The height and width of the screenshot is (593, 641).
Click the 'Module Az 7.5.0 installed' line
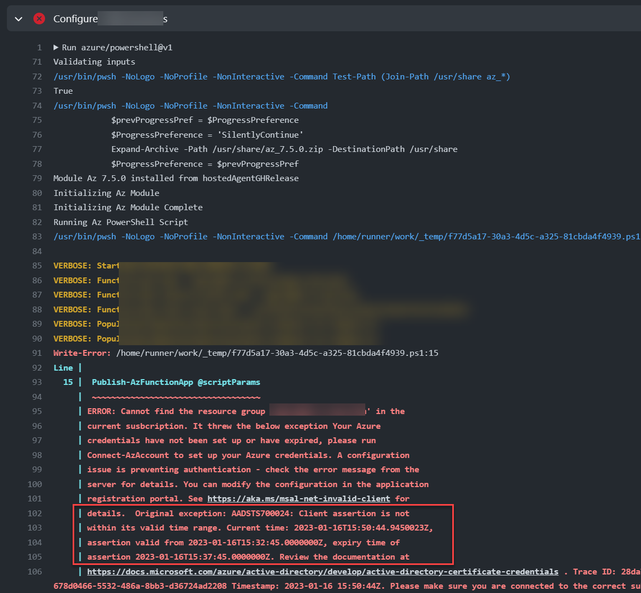pyautogui.click(x=175, y=178)
